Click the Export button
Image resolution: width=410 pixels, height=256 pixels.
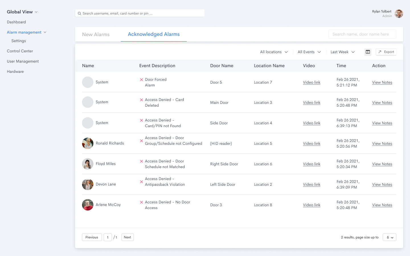(386, 52)
